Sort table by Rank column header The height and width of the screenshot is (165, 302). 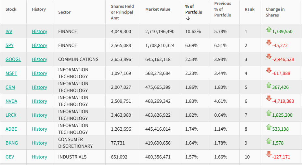pos(250,9)
